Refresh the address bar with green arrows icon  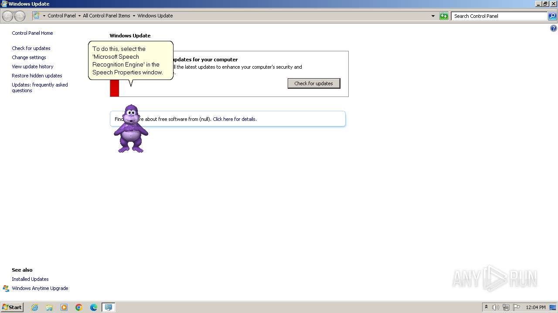[444, 16]
